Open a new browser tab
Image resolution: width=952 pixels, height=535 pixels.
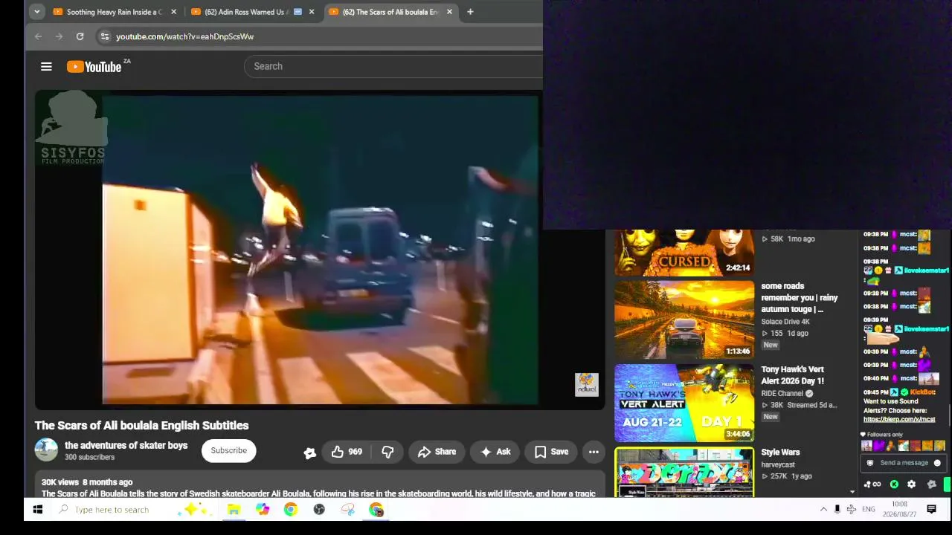coord(470,12)
